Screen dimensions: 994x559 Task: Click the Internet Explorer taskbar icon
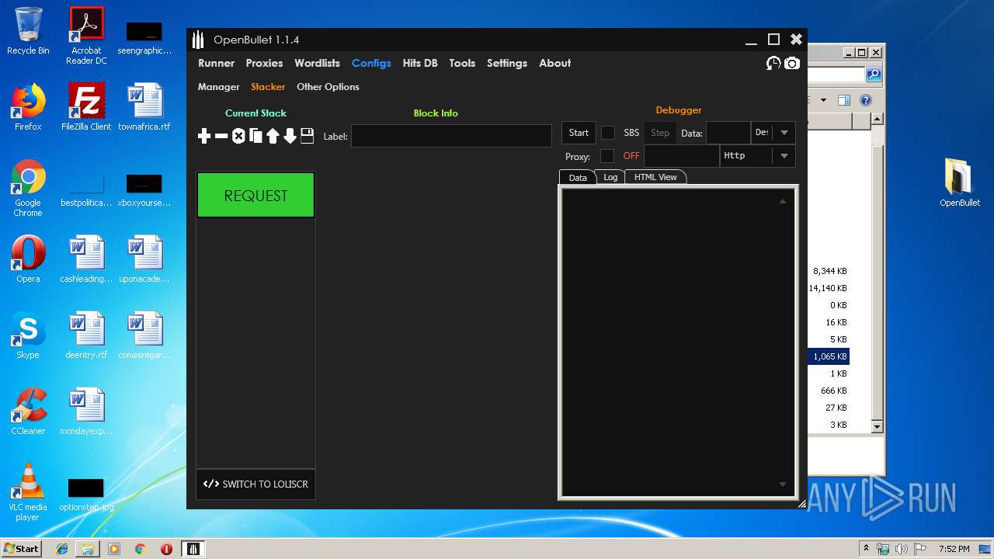62,549
